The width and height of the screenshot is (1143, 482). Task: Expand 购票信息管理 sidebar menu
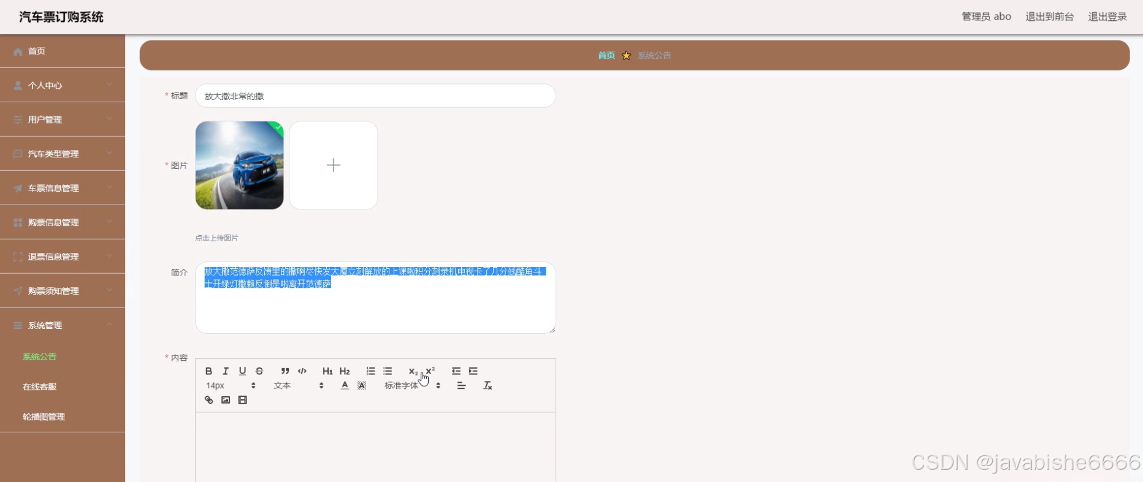point(63,222)
